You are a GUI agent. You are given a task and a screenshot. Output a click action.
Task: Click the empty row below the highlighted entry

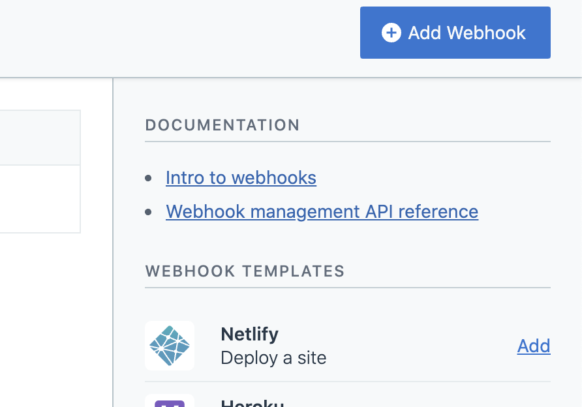pos(39,199)
